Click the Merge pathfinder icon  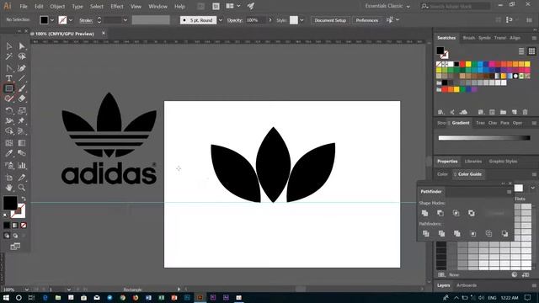point(456,234)
